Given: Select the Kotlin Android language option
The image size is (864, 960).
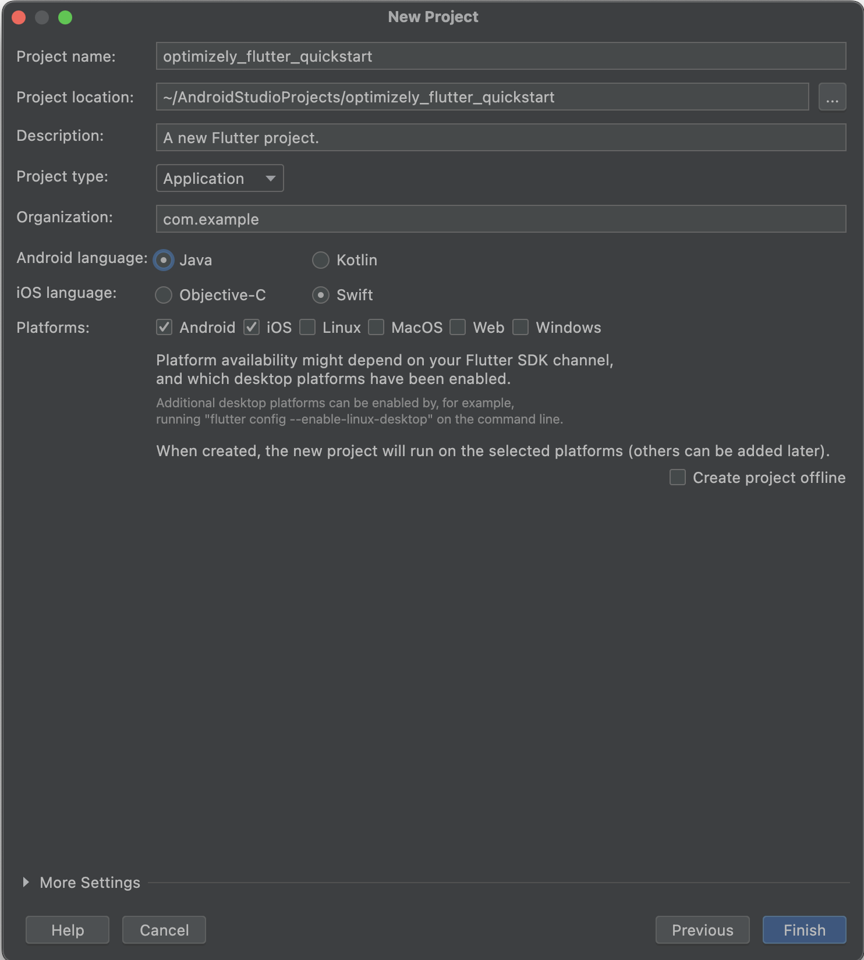Looking at the screenshot, I should coord(321,260).
